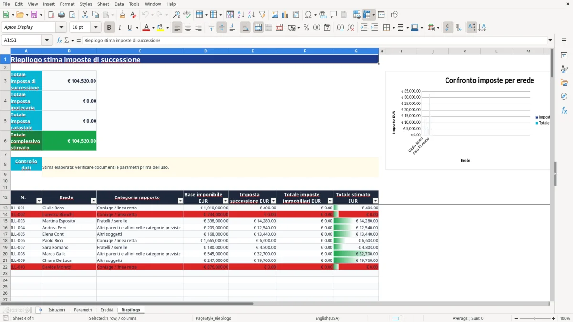Adjust the zoom slider in status bar

click(535, 318)
